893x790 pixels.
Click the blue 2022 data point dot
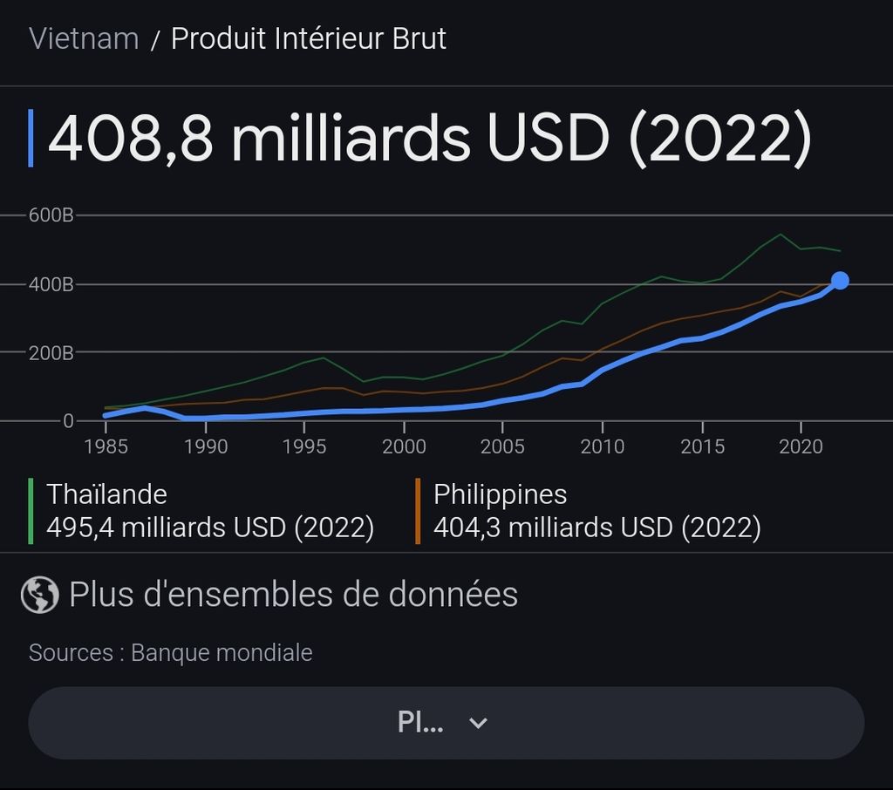click(x=840, y=280)
